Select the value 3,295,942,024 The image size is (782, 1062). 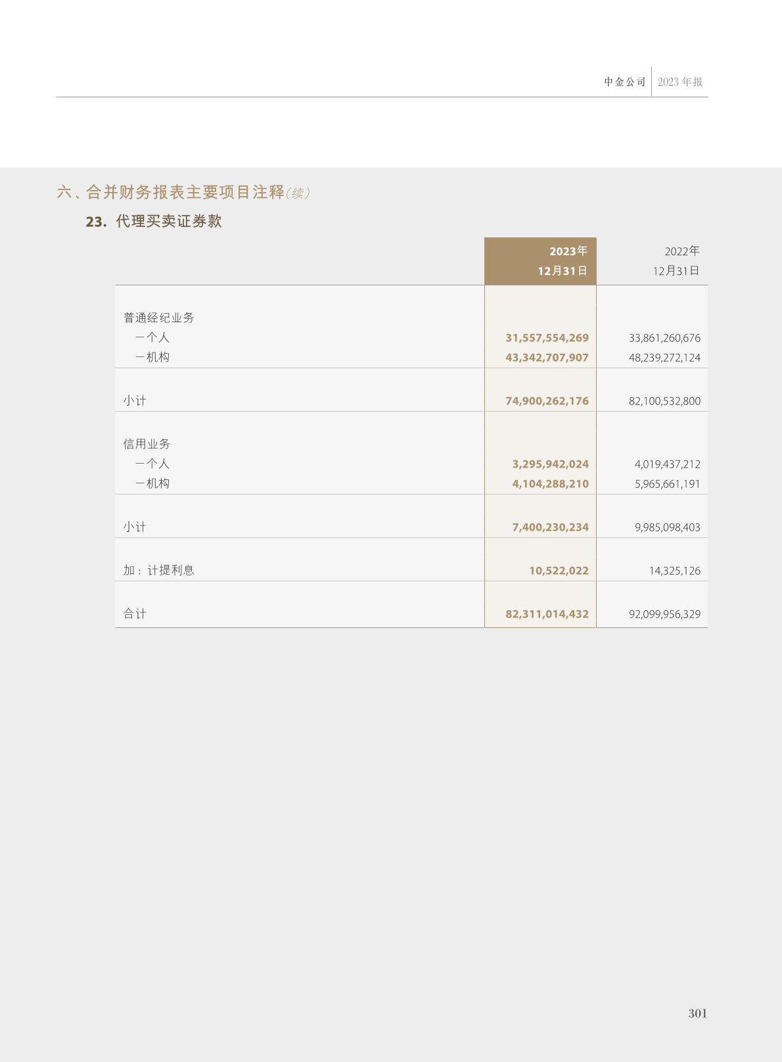coord(550,464)
